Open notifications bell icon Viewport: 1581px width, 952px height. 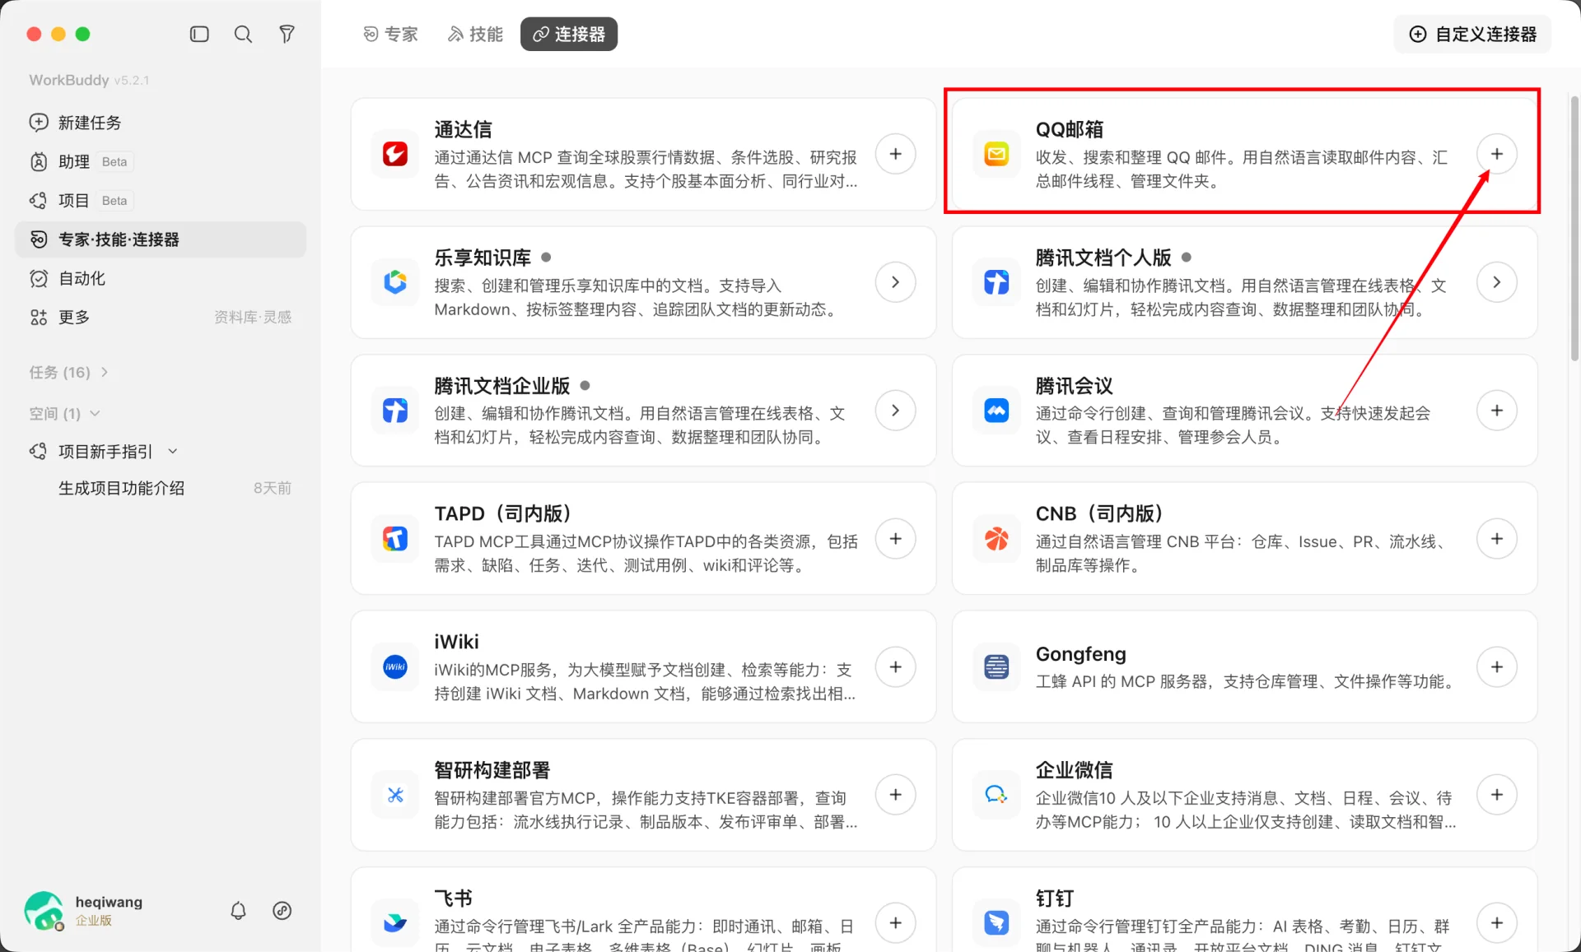238,910
